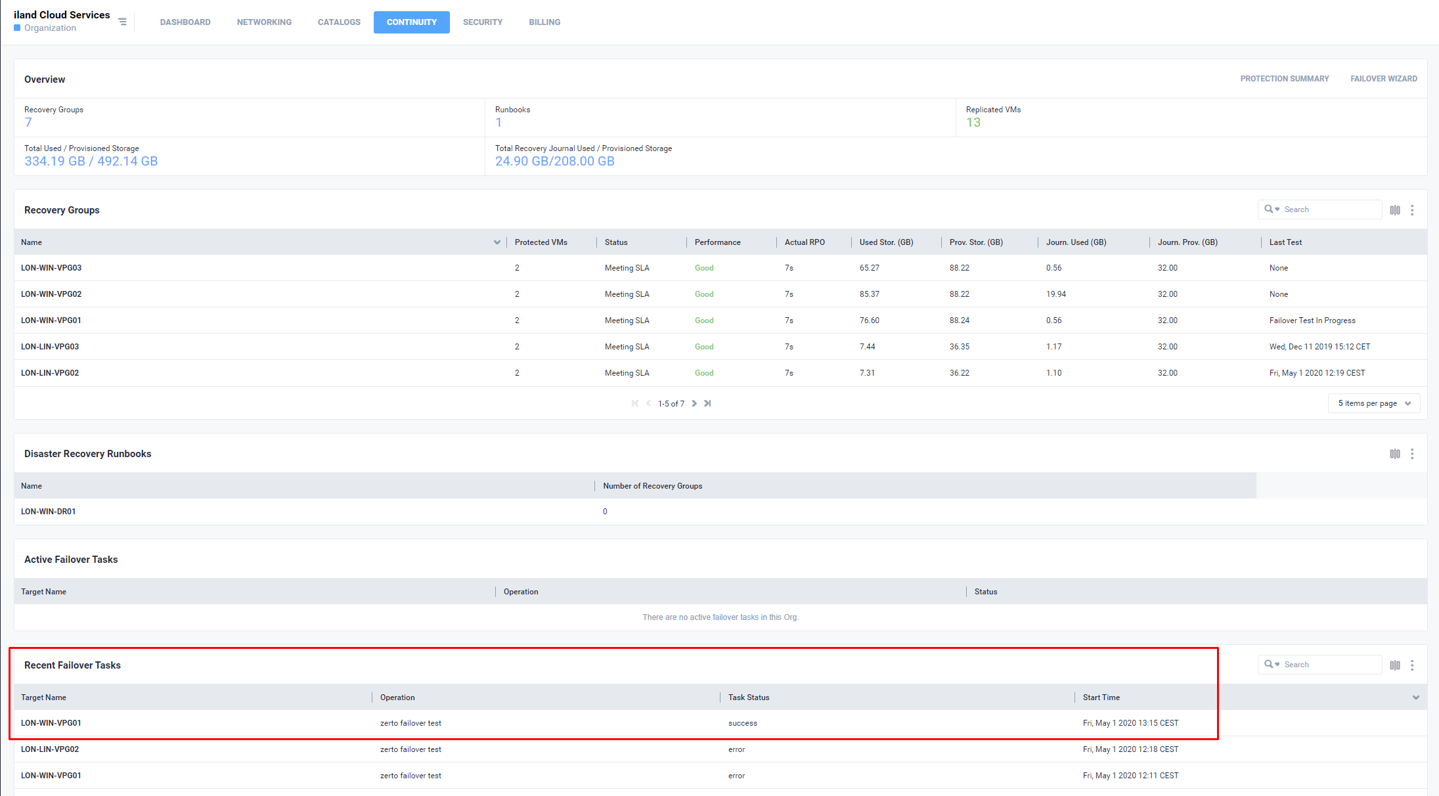Jump to last page of Recovery Groups
This screenshot has height=796, width=1439.
707,403
